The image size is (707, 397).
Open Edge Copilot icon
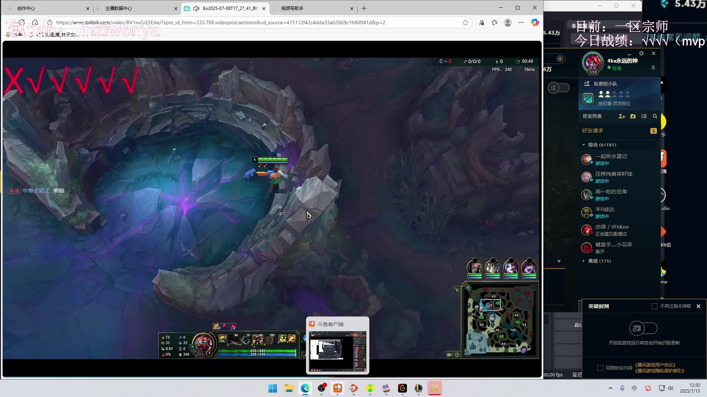[x=535, y=22]
